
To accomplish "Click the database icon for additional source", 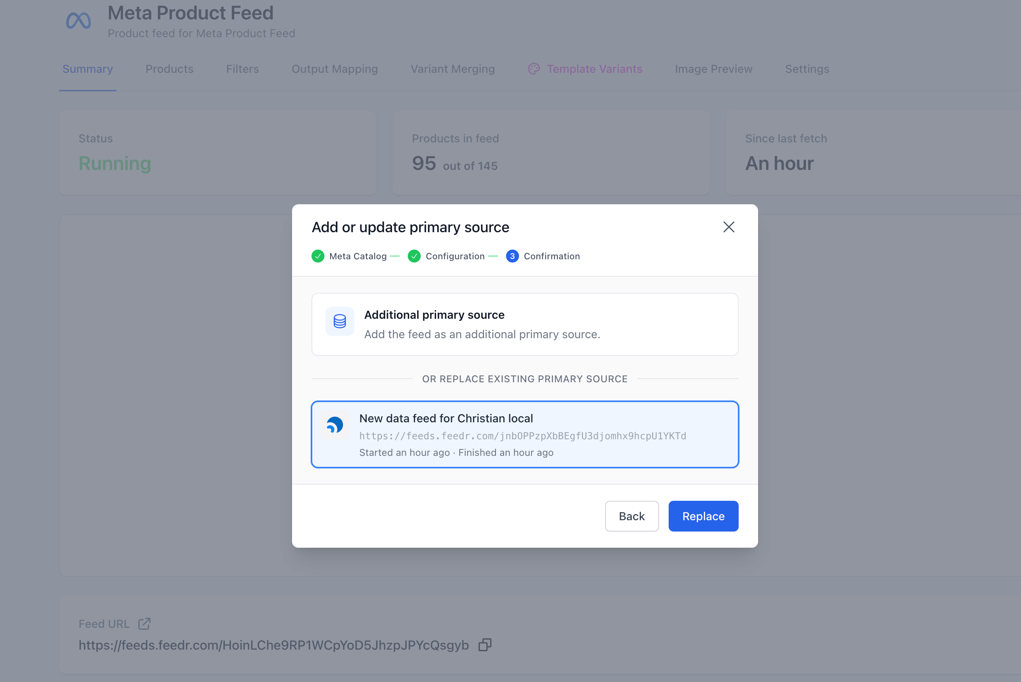I will (340, 322).
